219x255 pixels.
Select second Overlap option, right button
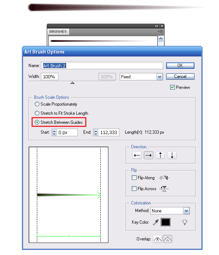[x=168, y=239]
